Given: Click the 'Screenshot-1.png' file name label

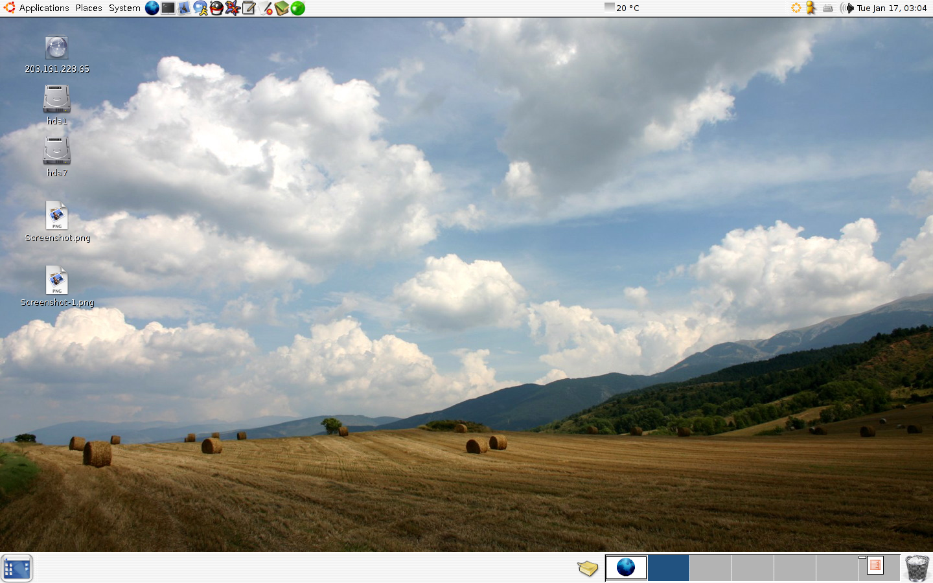Looking at the screenshot, I should pyautogui.click(x=57, y=303).
